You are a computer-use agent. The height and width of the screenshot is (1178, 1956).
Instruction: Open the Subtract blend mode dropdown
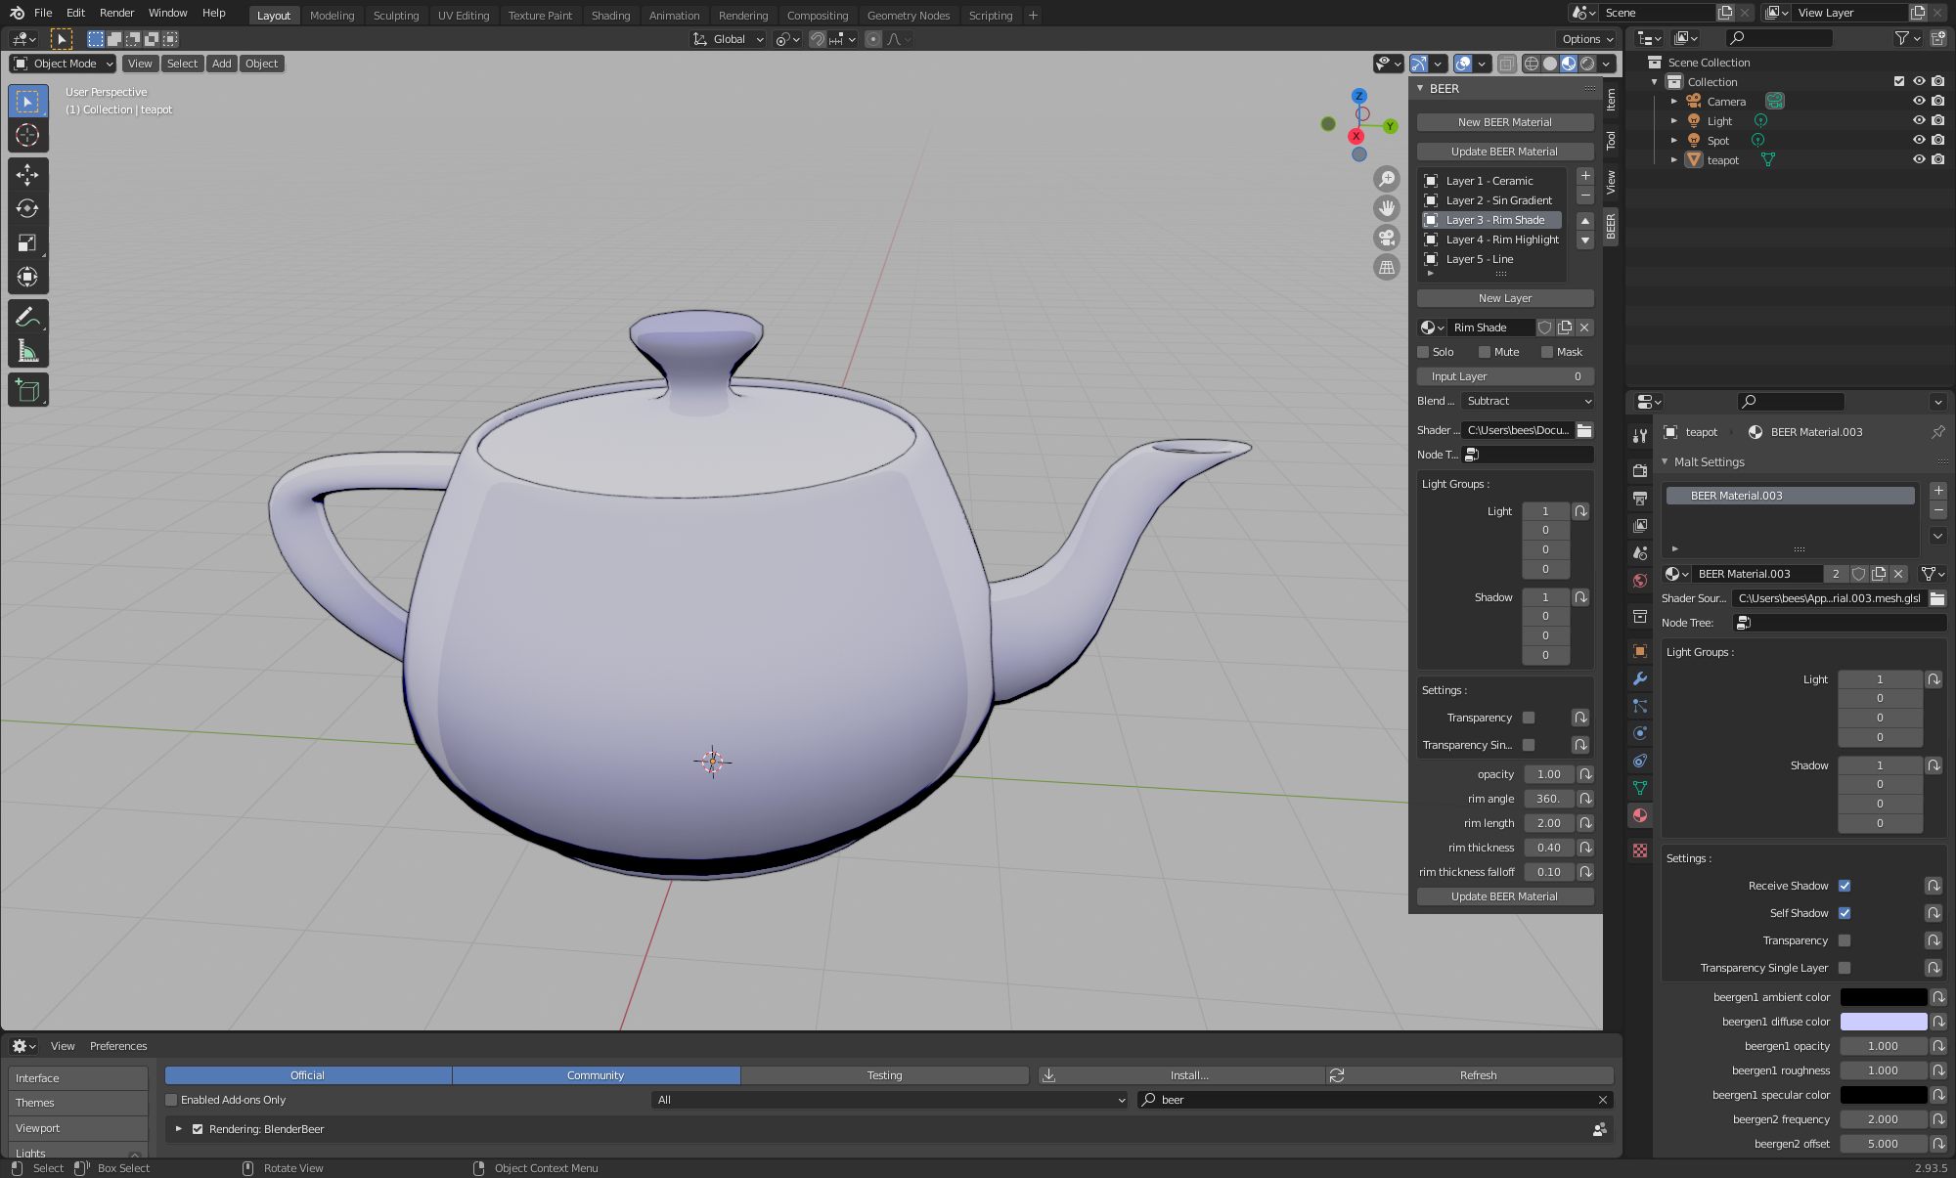(1528, 401)
